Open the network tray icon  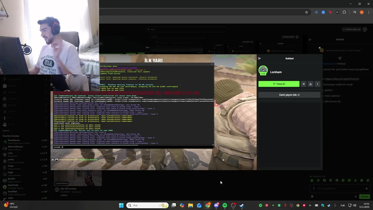coord(350,205)
